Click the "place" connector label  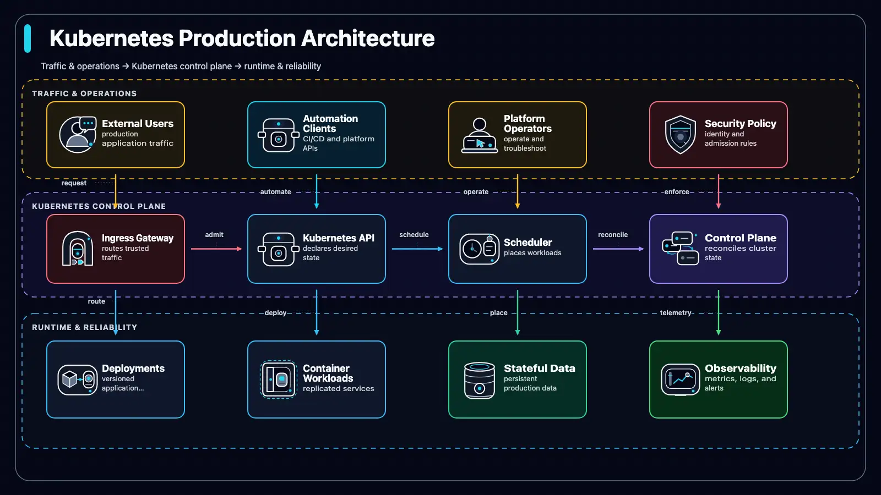point(499,313)
